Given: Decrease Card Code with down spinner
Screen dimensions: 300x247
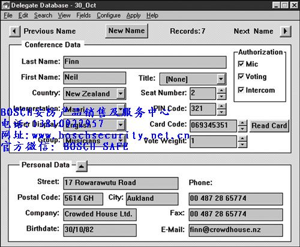Looking at the screenshot, I should [x=242, y=129].
